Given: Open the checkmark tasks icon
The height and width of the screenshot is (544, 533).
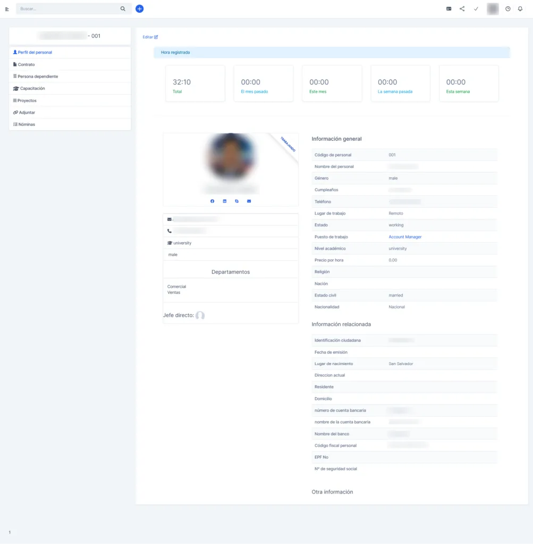Looking at the screenshot, I should [x=476, y=9].
